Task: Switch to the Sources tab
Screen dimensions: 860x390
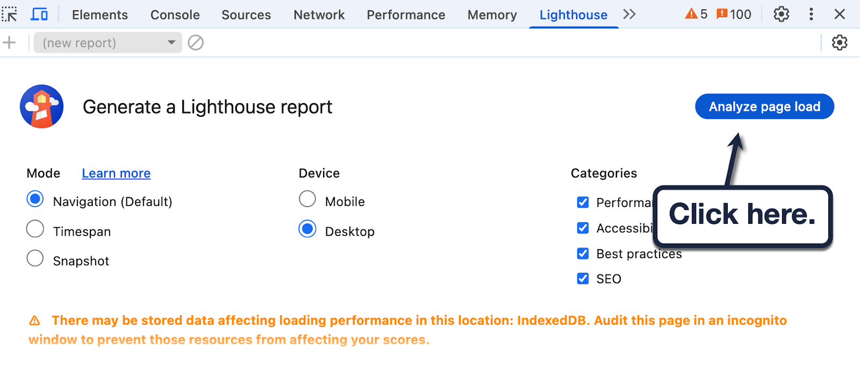Action: [246, 15]
